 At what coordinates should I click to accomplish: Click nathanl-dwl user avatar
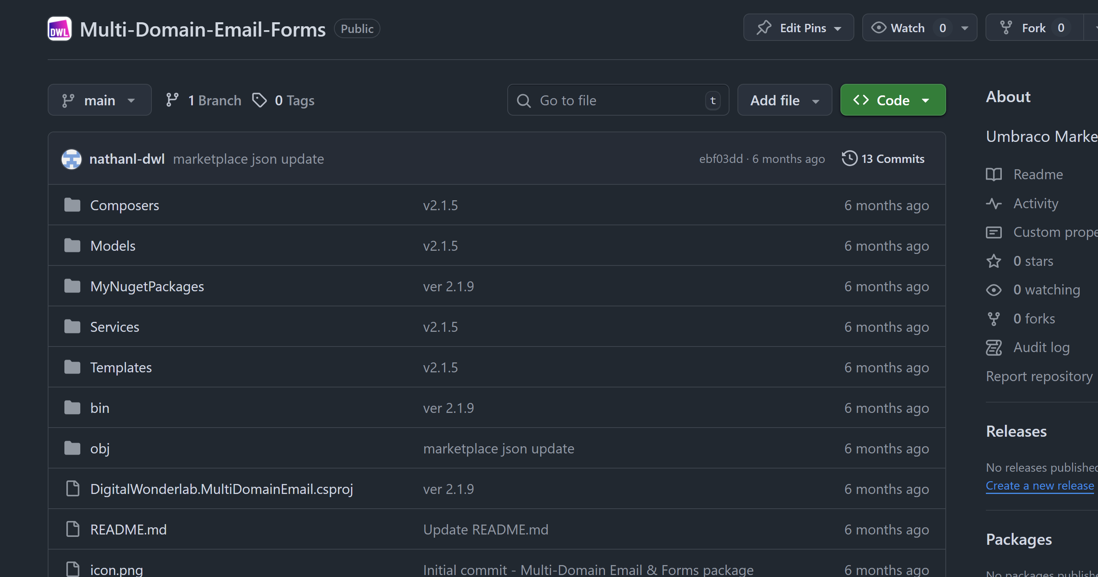click(x=71, y=159)
